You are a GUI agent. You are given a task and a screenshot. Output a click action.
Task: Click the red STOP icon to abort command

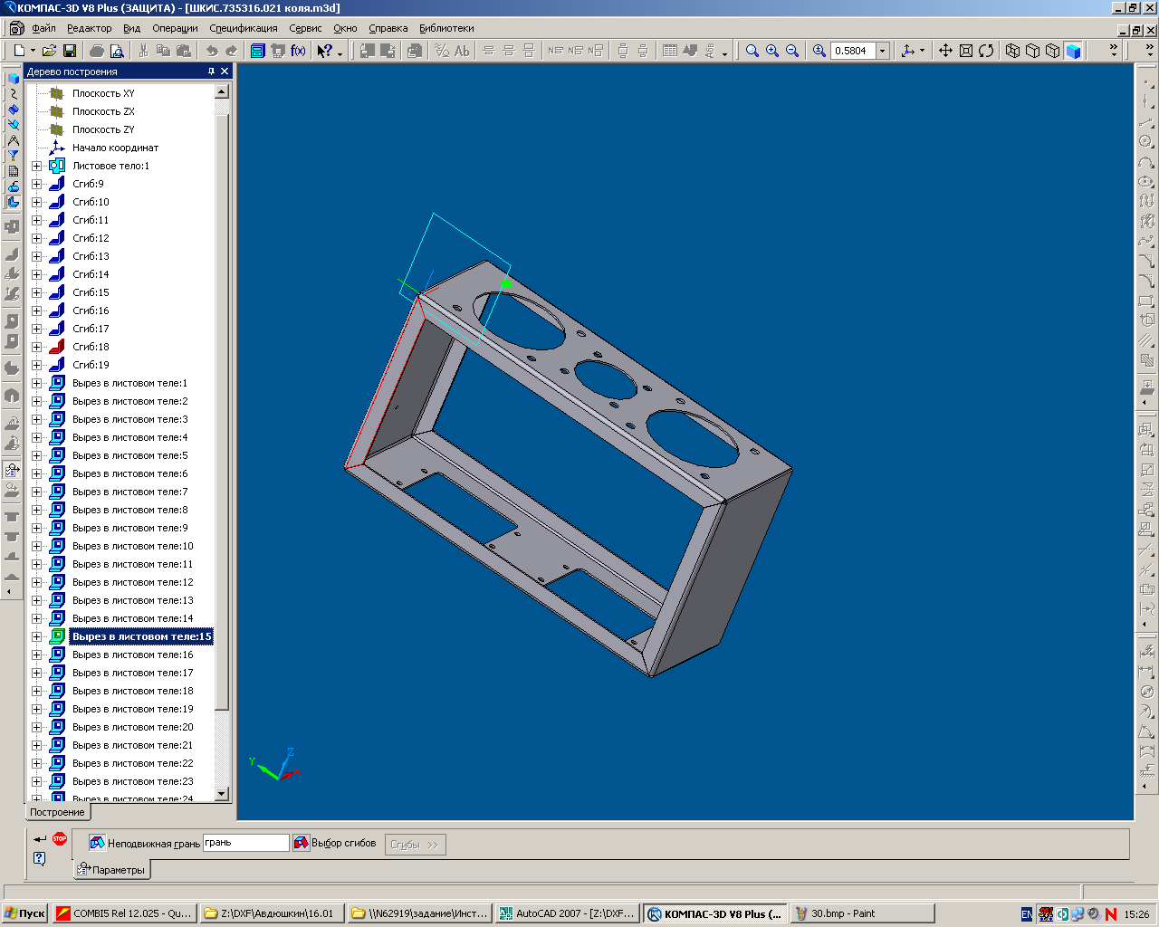pos(60,838)
